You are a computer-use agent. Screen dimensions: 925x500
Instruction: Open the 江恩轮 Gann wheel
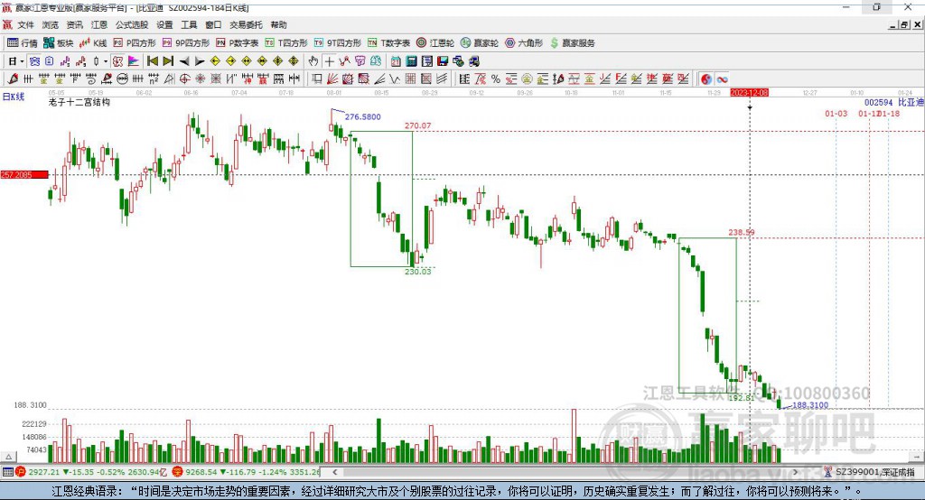pyautogui.click(x=435, y=43)
